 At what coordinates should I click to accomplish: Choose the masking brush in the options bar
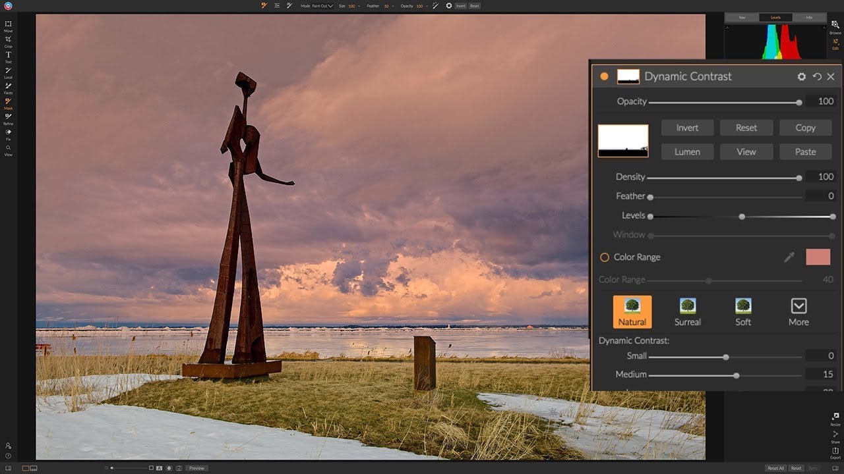[x=264, y=5]
